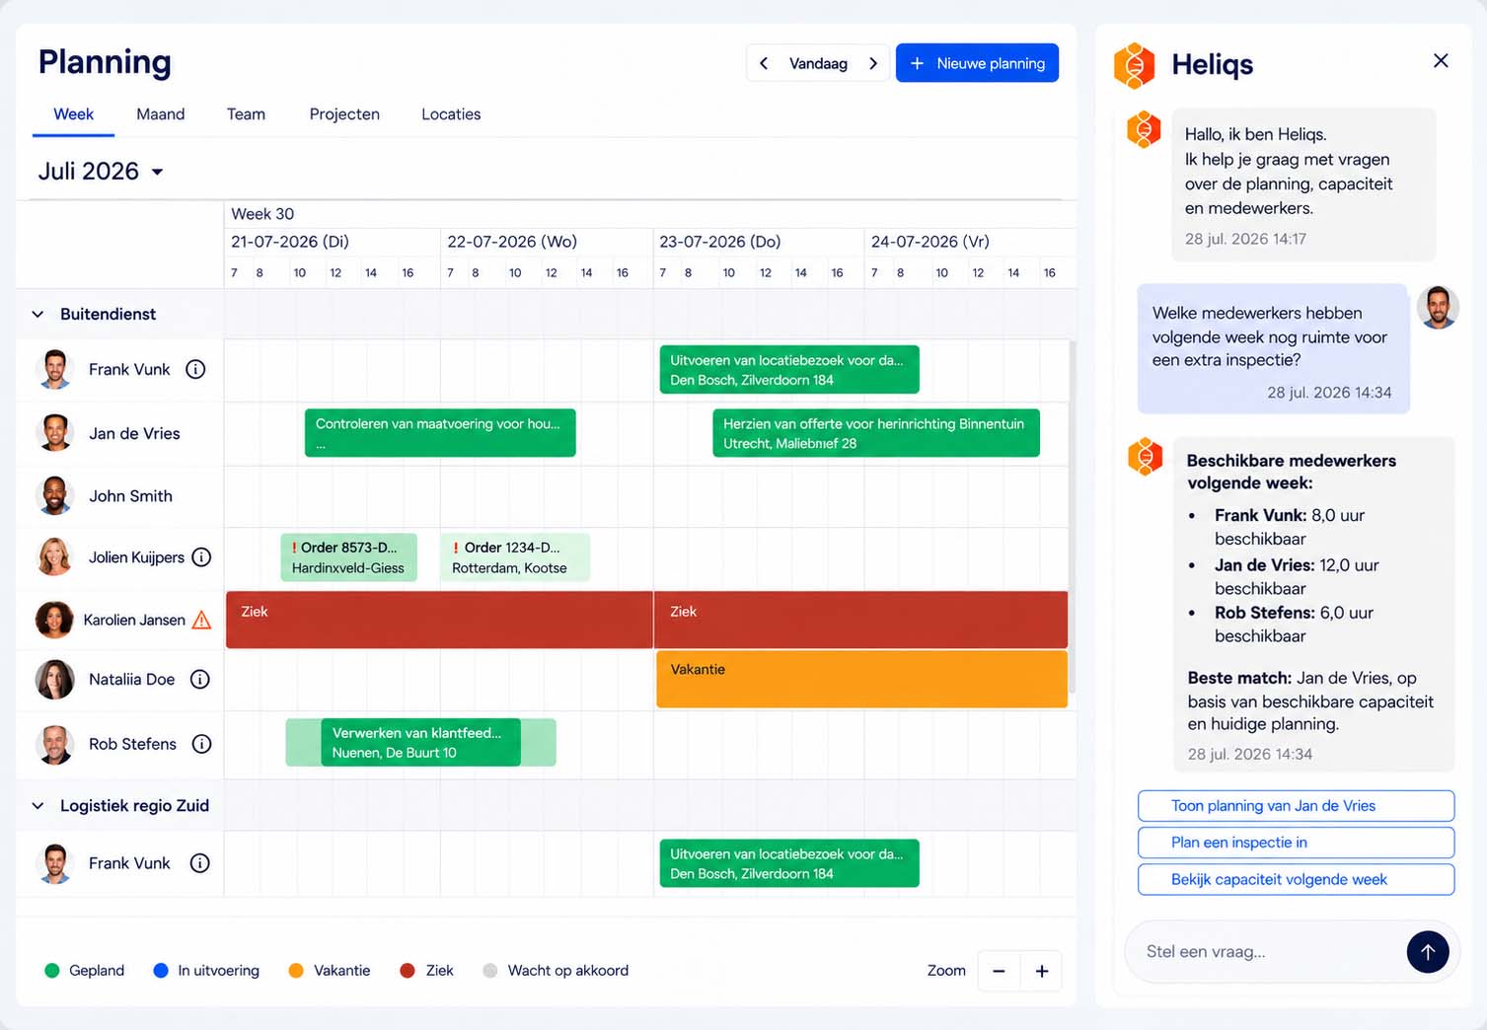The width and height of the screenshot is (1487, 1030).
Task: Send the question with the arrow button
Action: pos(1427,951)
